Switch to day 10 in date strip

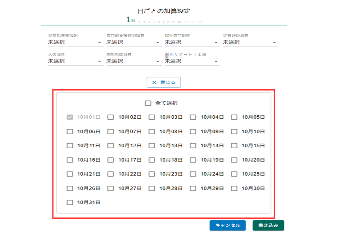point(179,22)
